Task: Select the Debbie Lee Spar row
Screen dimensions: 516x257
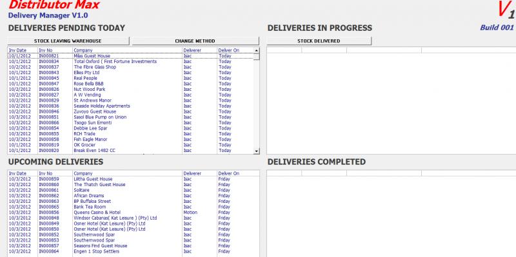Action: pyautogui.click(x=130, y=129)
